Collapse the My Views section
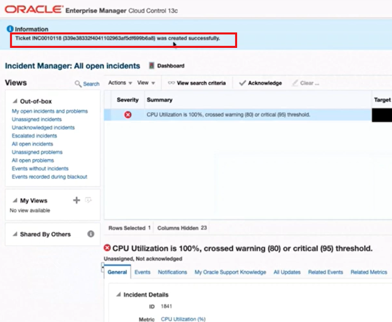Screen dimensions: 392x322 point(15,201)
